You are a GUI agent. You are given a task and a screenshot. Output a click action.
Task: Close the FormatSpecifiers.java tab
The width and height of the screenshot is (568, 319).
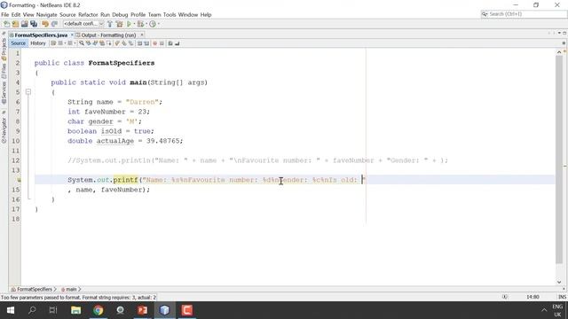72,35
